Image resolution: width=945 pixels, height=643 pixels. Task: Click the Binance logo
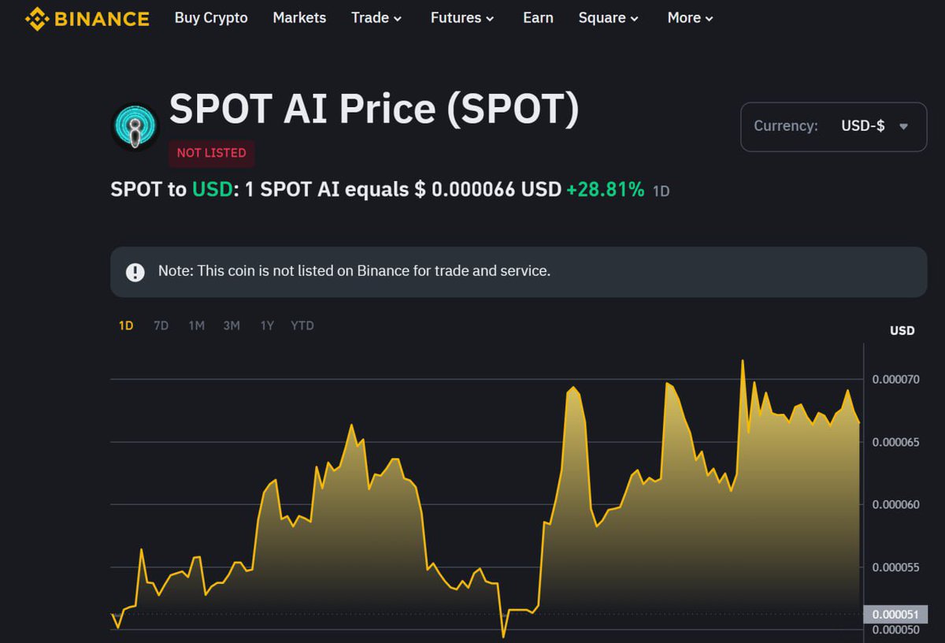[87, 17]
